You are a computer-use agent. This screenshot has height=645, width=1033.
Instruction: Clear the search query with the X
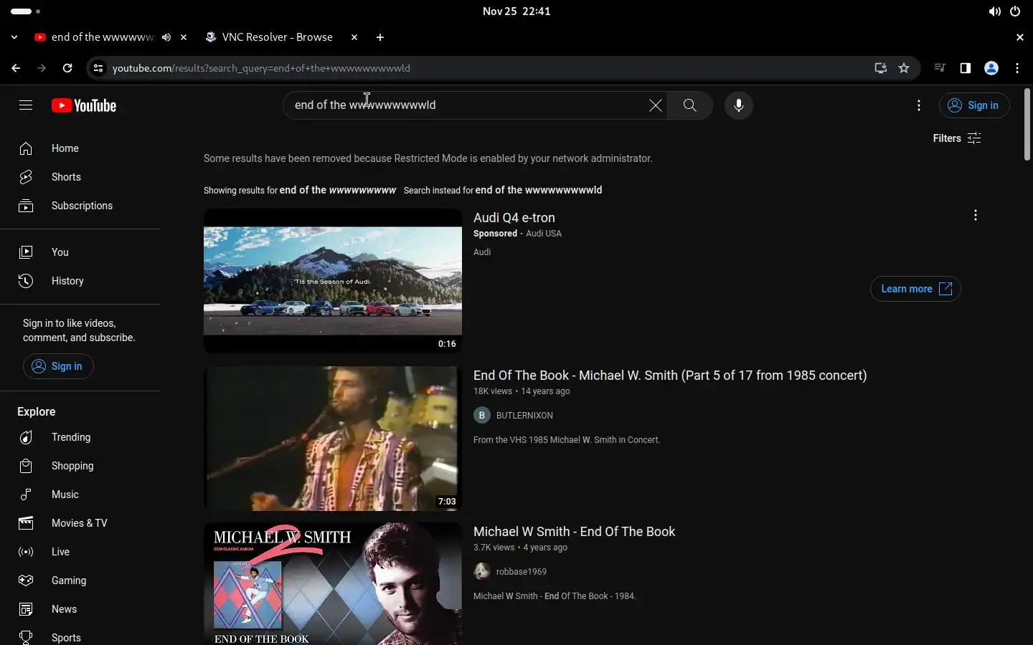click(x=656, y=105)
